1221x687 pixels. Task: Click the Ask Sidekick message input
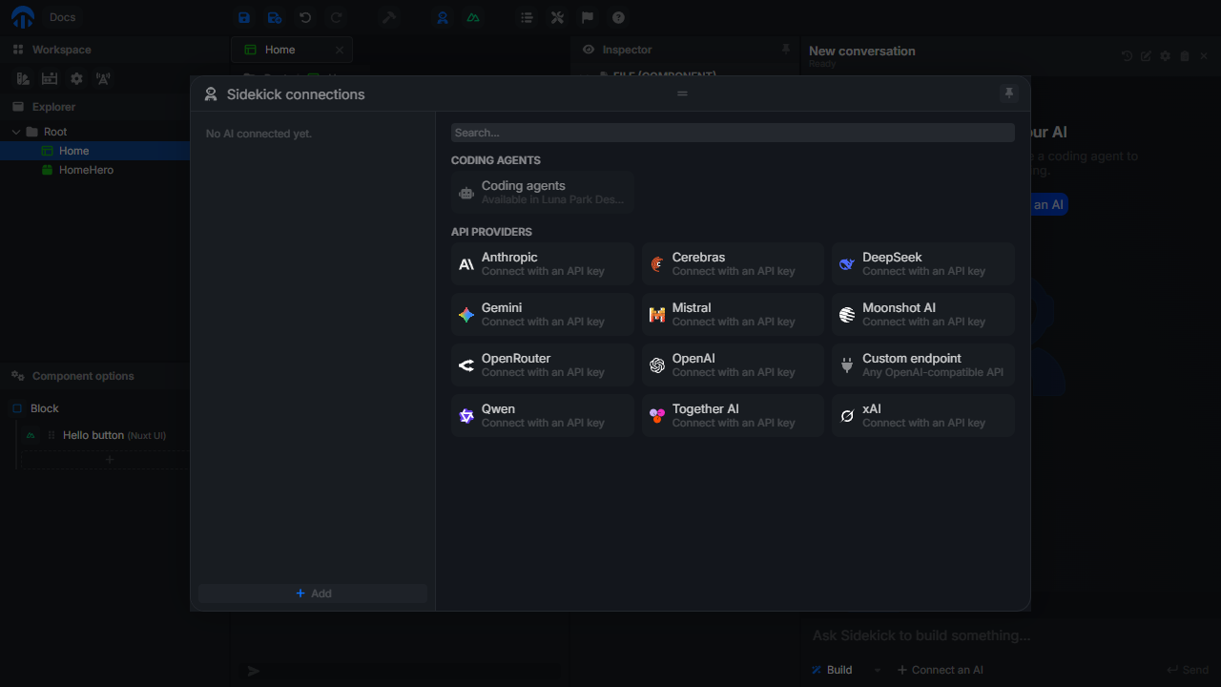coord(1010,635)
